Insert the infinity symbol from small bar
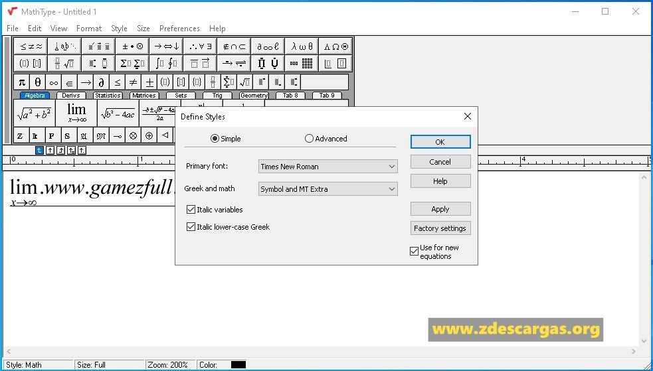This screenshot has width=653, height=371. tap(54, 82)
